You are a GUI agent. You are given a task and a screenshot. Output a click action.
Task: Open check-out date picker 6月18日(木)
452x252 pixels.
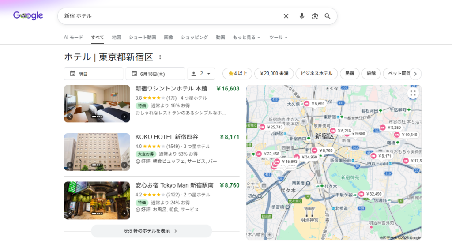click(x=155, y=74)
